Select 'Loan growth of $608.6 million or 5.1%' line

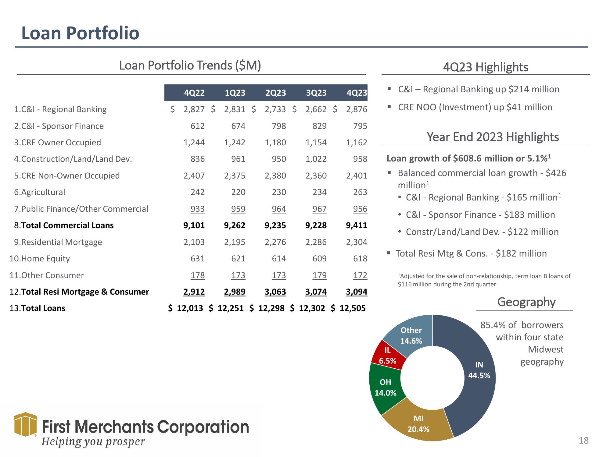coord(469,158)
